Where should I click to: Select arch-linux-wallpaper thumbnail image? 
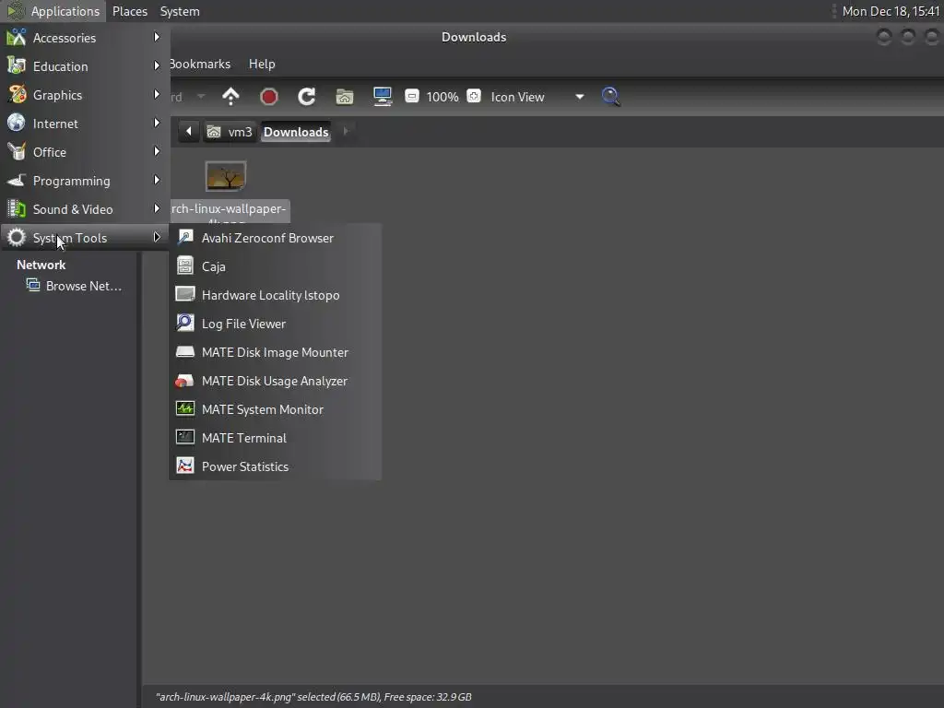point(226,176)
